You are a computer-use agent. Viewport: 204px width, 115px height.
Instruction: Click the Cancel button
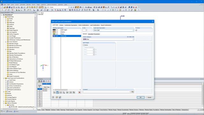tap(149, 97)
